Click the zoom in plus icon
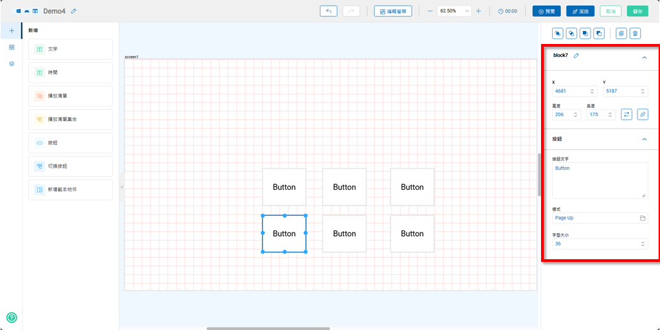This screenshot has width=660, height=330. click(478, 11)
